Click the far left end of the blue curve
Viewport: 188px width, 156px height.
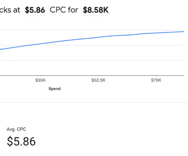[x=0, y=49]
